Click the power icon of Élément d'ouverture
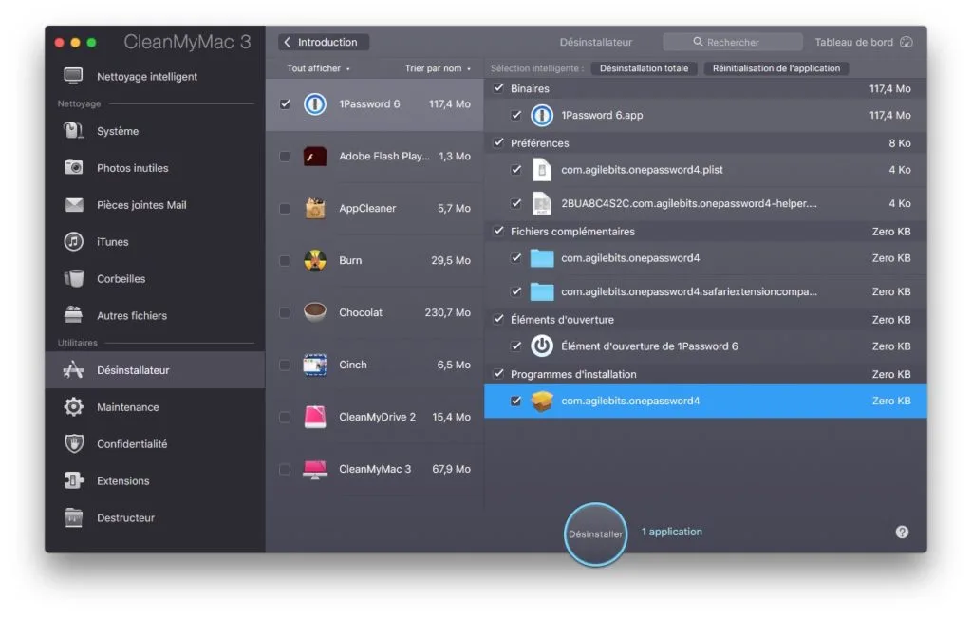 point(542,346)
